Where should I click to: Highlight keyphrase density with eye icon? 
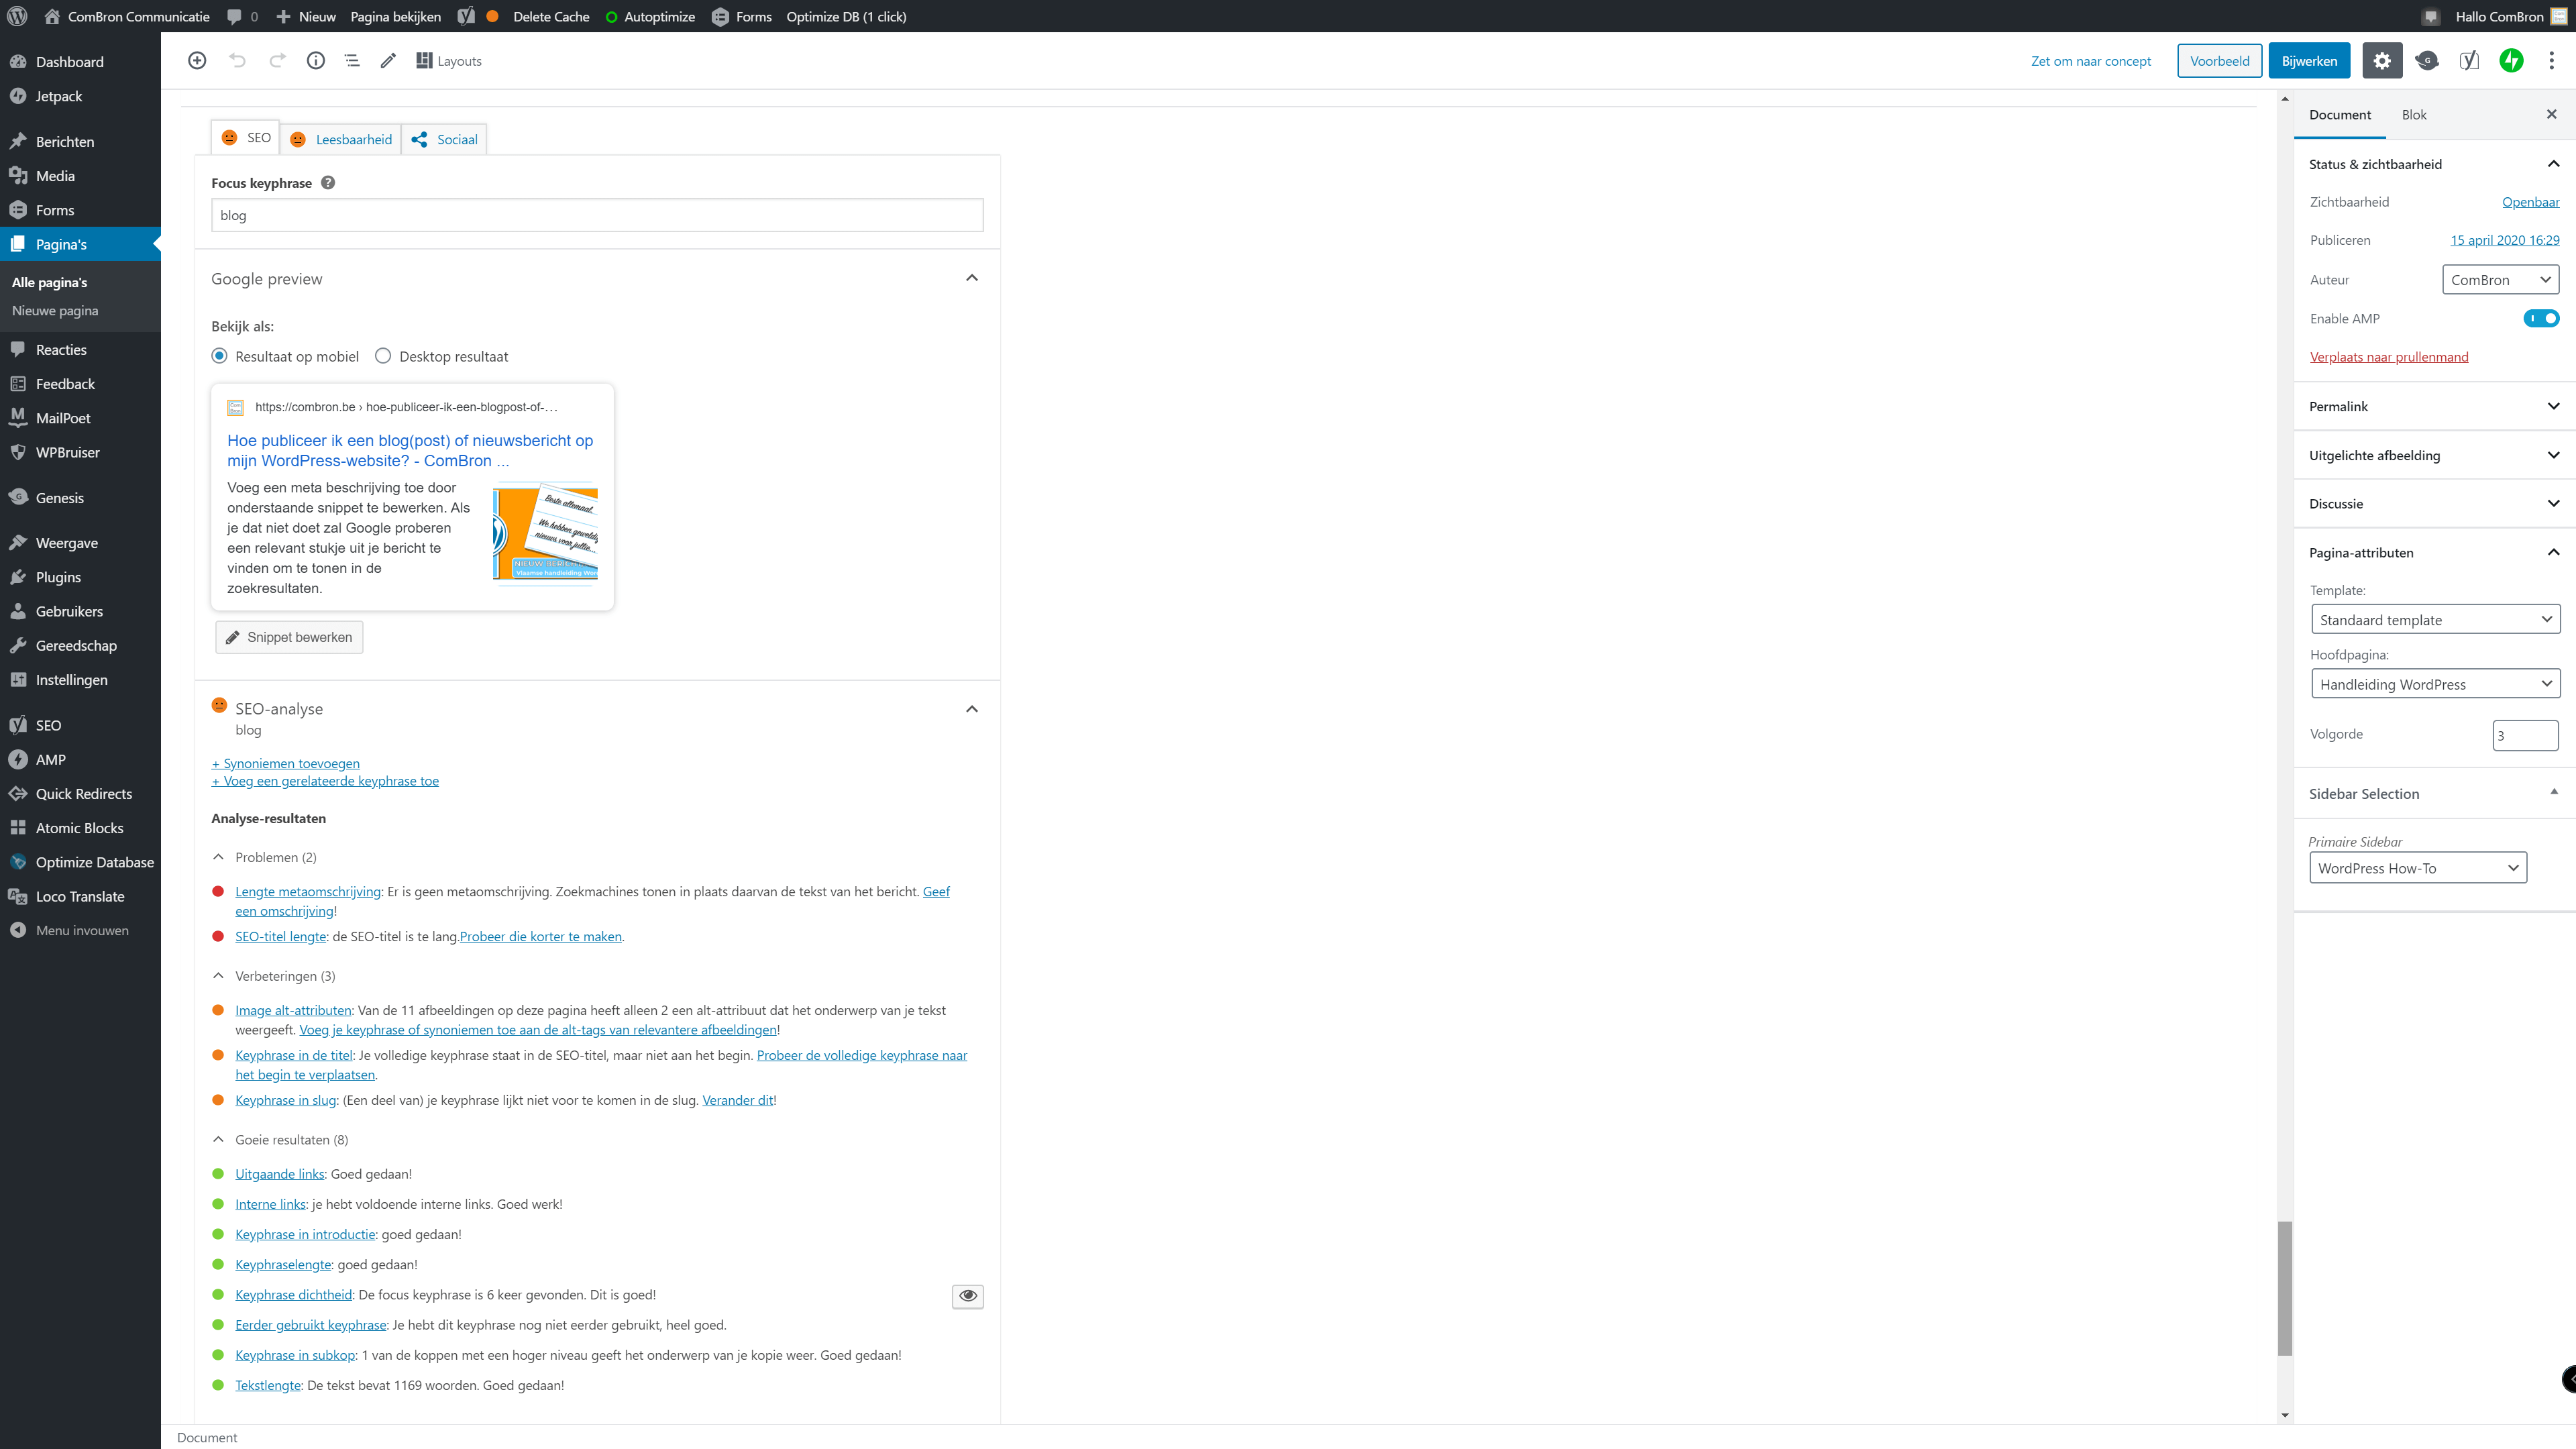click(x=967, y=1296)
